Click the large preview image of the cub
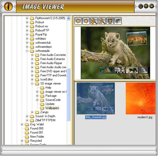The image size is (158, 156). [x=115, y=53]
